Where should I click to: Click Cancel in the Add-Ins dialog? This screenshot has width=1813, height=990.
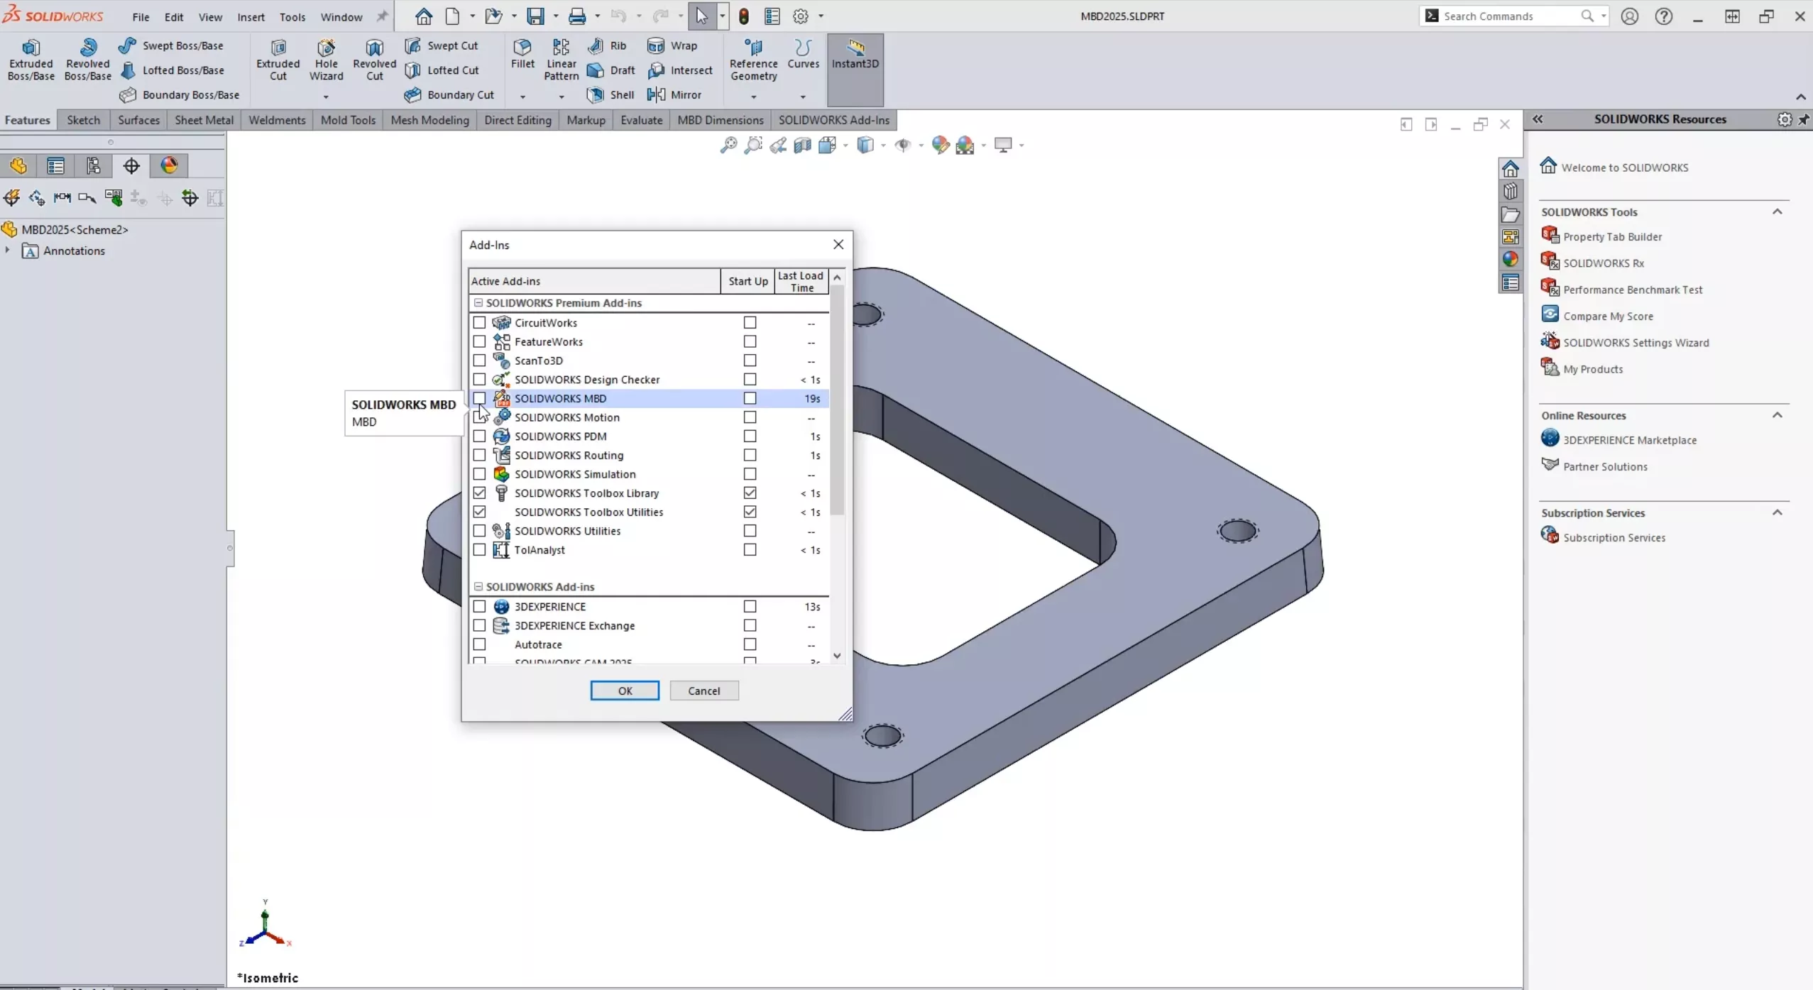[x=703, y=691]
